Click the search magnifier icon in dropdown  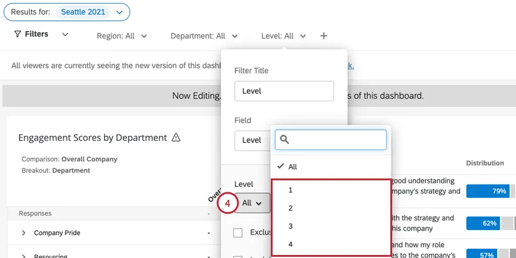pyautogui.click(x=284, y=140)
